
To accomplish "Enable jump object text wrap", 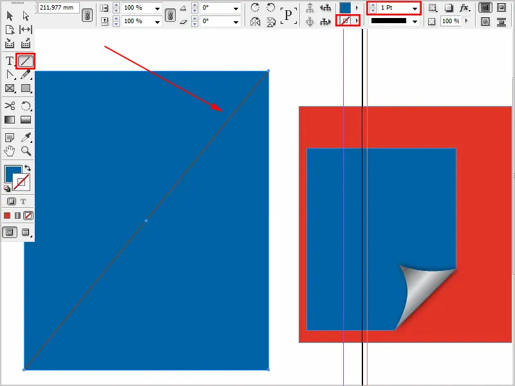I will [501, 22].
